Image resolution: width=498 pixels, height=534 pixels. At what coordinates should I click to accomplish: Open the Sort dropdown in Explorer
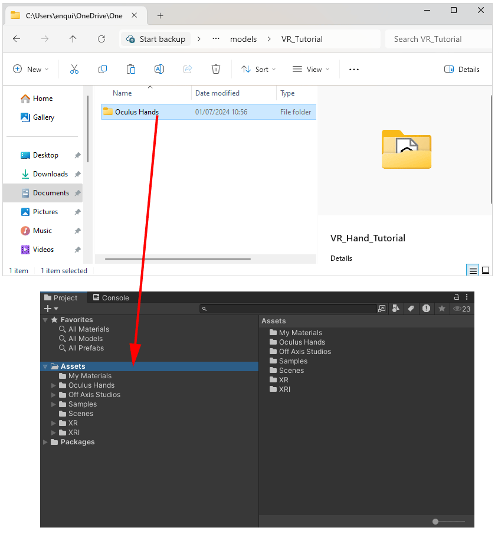(x=255, y=69)
